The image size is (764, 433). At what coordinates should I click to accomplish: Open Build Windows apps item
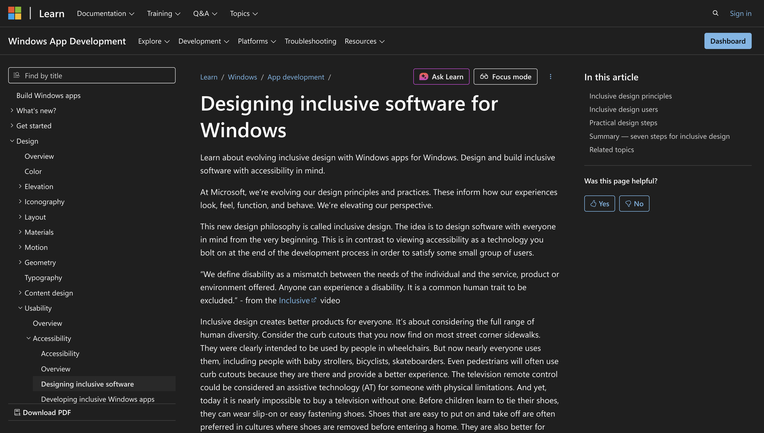coord(48,95)
